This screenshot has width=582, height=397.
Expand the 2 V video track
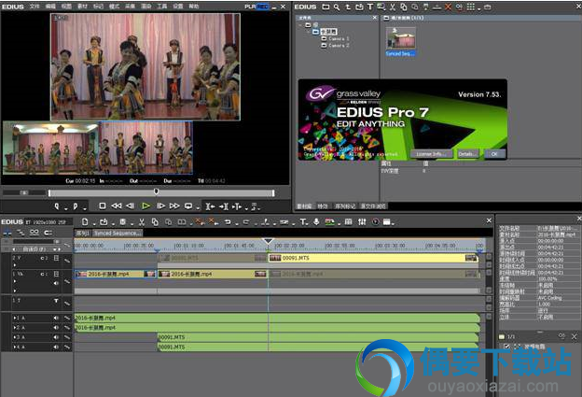coord(15,265)
